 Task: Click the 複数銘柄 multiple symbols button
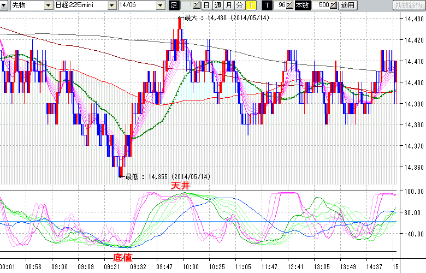[409, 5]
